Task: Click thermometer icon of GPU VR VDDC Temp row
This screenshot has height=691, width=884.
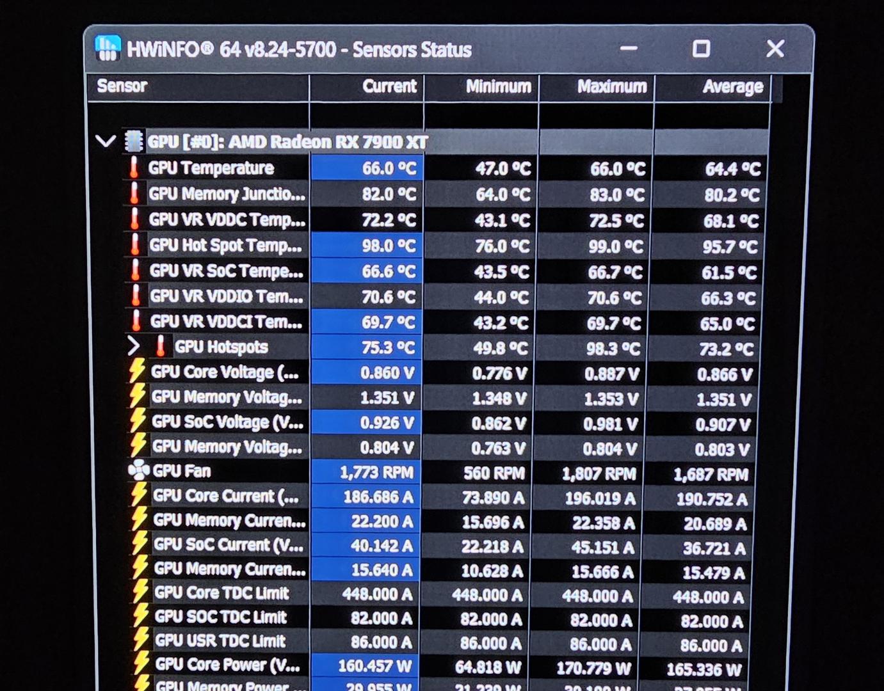Action: pyautogui.click(x=134, y=219)
